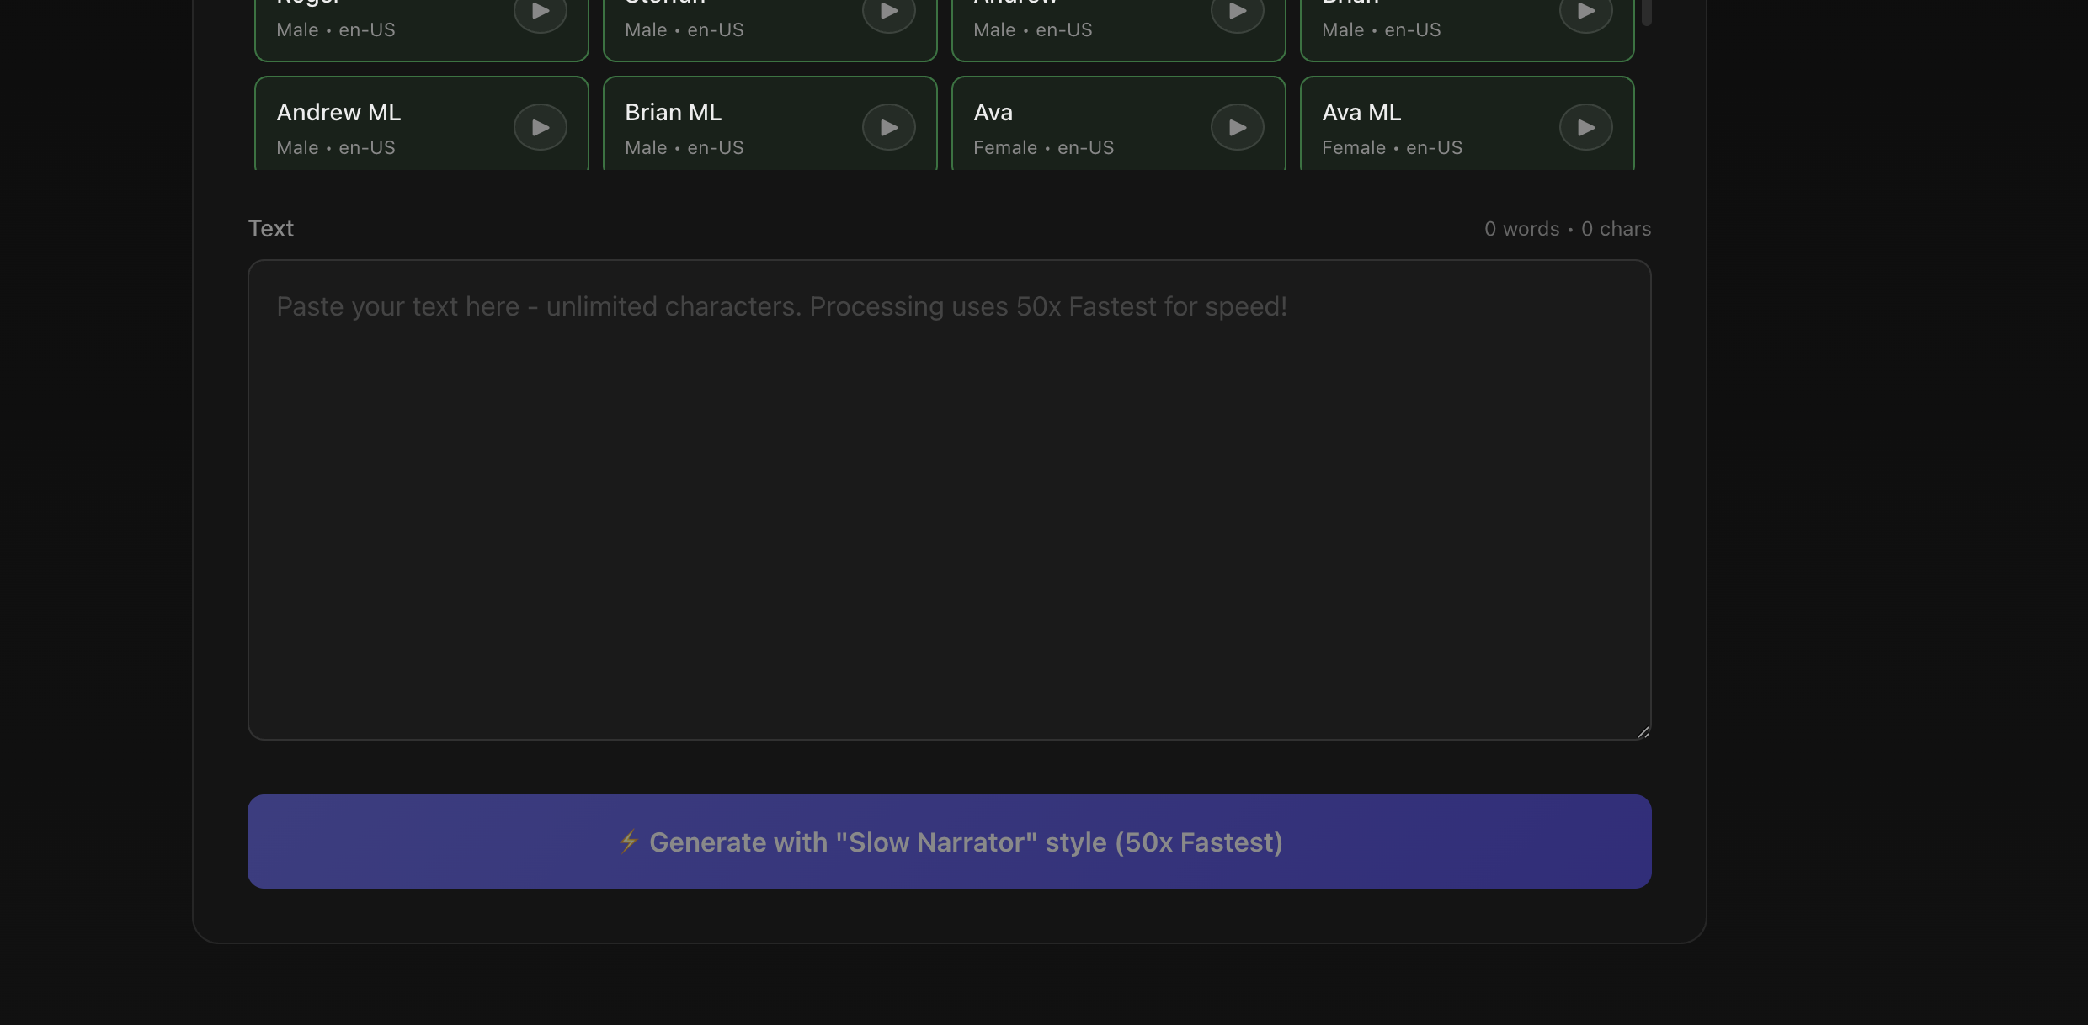Preview the Andrew voice
This screenshot has width=2088, height=1025.
(x=1237, y=11)
